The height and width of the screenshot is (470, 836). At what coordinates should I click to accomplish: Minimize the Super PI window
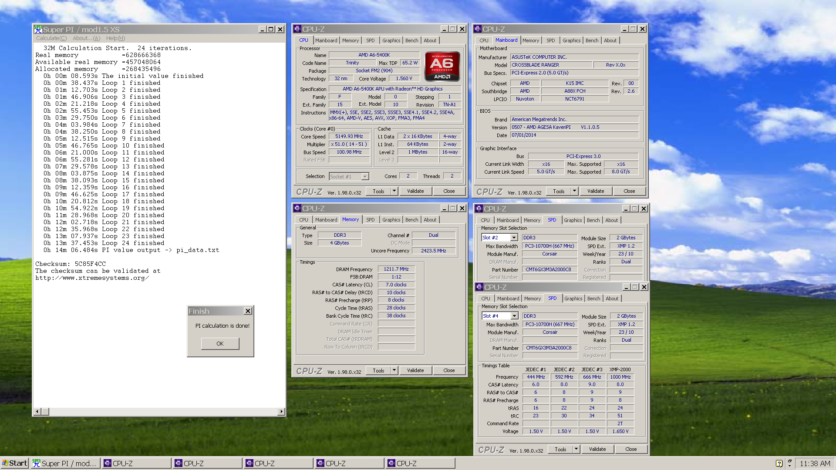point(262,29)
